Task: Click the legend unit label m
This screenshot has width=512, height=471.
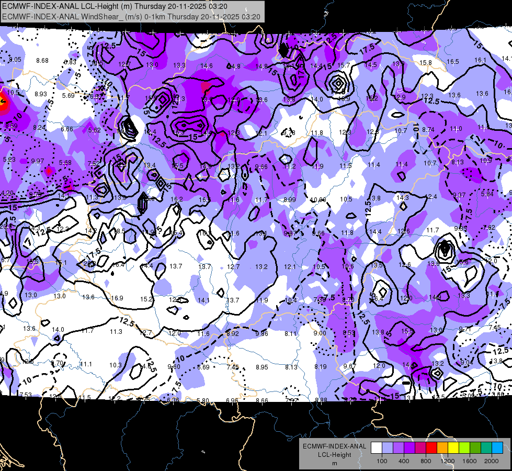Action: [x=334, y=464]
